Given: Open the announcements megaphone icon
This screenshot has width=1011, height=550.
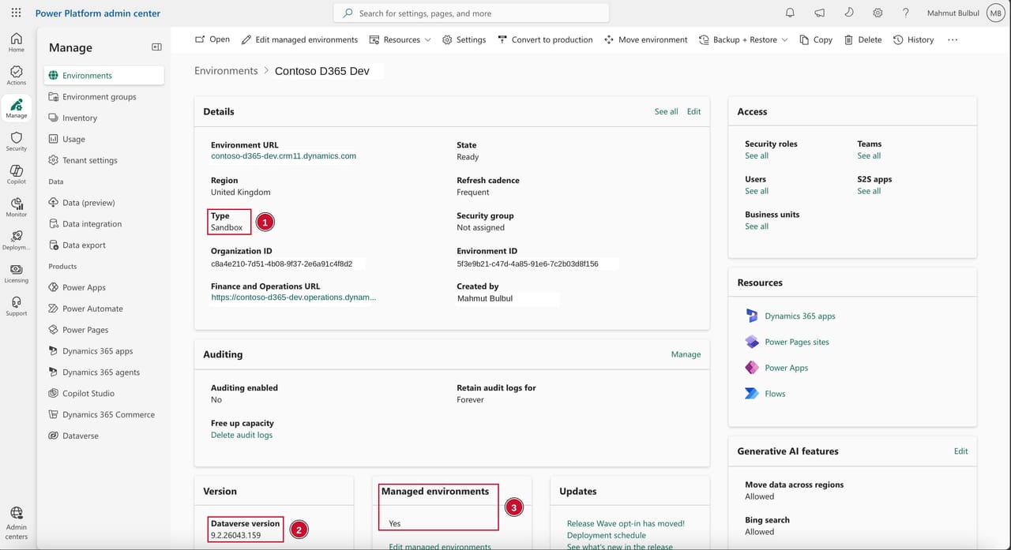Looking at the screenshot, I should (819, 13).
